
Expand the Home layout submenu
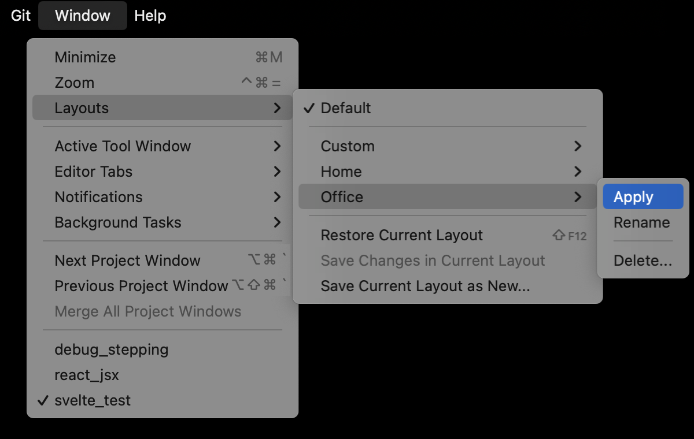click(341, 172)
